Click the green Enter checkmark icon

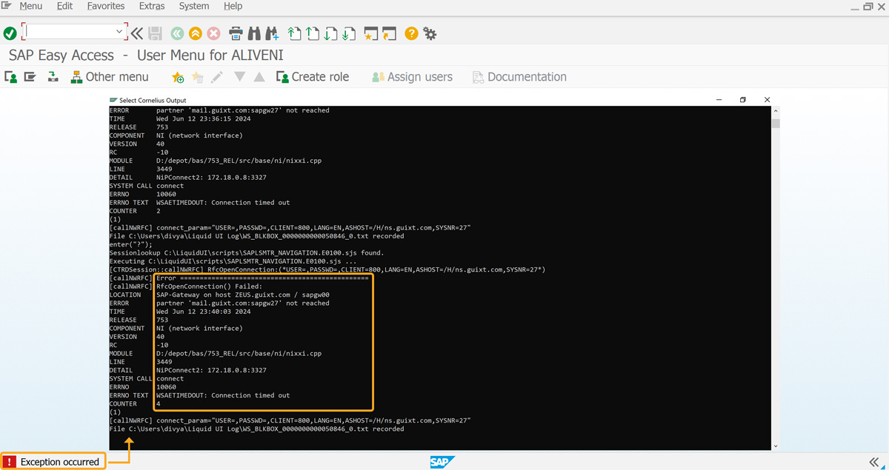pyautogui.click(x=10, y=33)
